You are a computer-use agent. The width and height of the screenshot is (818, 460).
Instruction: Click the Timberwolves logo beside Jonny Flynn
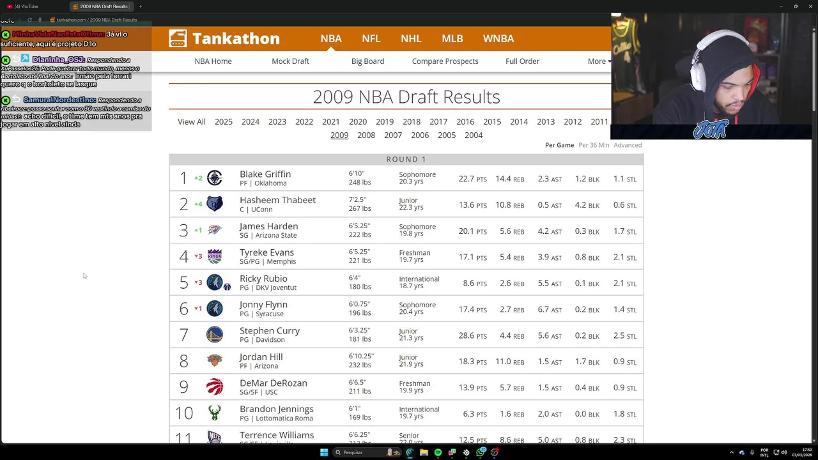pyautogui.click(x=215, y=309)
